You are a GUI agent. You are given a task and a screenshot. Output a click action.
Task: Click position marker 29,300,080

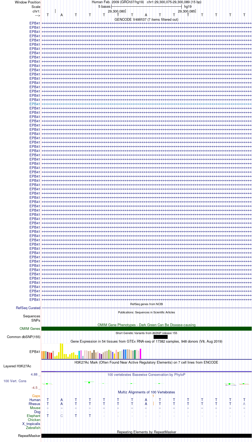click(x=116, y=11)
